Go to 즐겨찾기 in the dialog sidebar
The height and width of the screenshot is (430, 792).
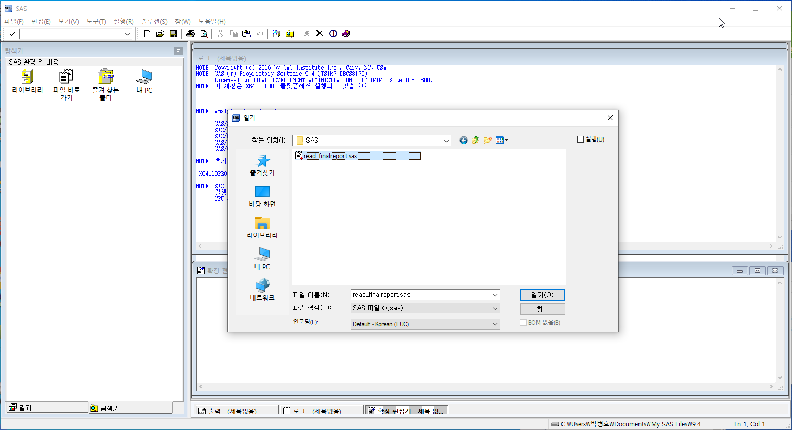tap(262, 166)
